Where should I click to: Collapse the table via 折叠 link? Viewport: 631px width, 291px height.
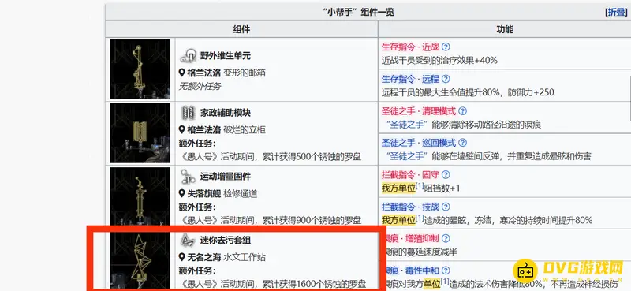tap(617, 12)
